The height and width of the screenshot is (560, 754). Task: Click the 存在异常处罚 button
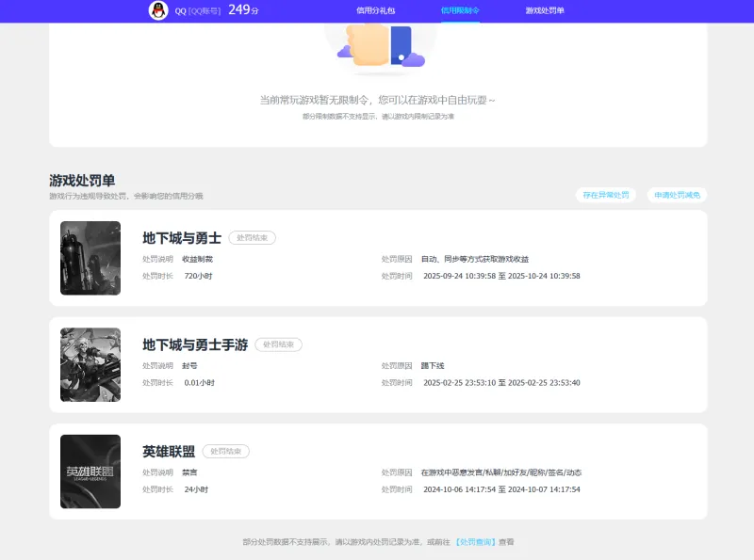[x=604, y=194]
